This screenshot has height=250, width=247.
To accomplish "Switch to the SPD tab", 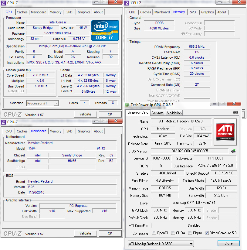I will click(x=69, y=12).
